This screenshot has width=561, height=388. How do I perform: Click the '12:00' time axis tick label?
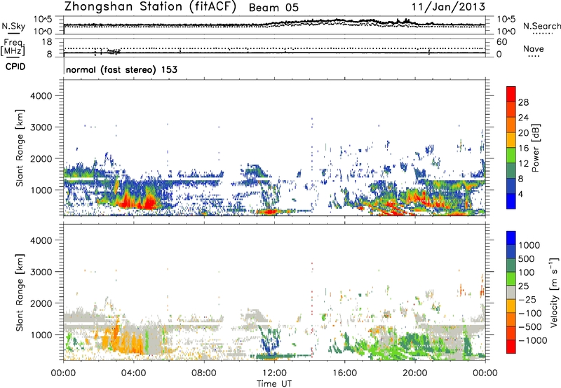pyautogui.click(x=274, y=373)
